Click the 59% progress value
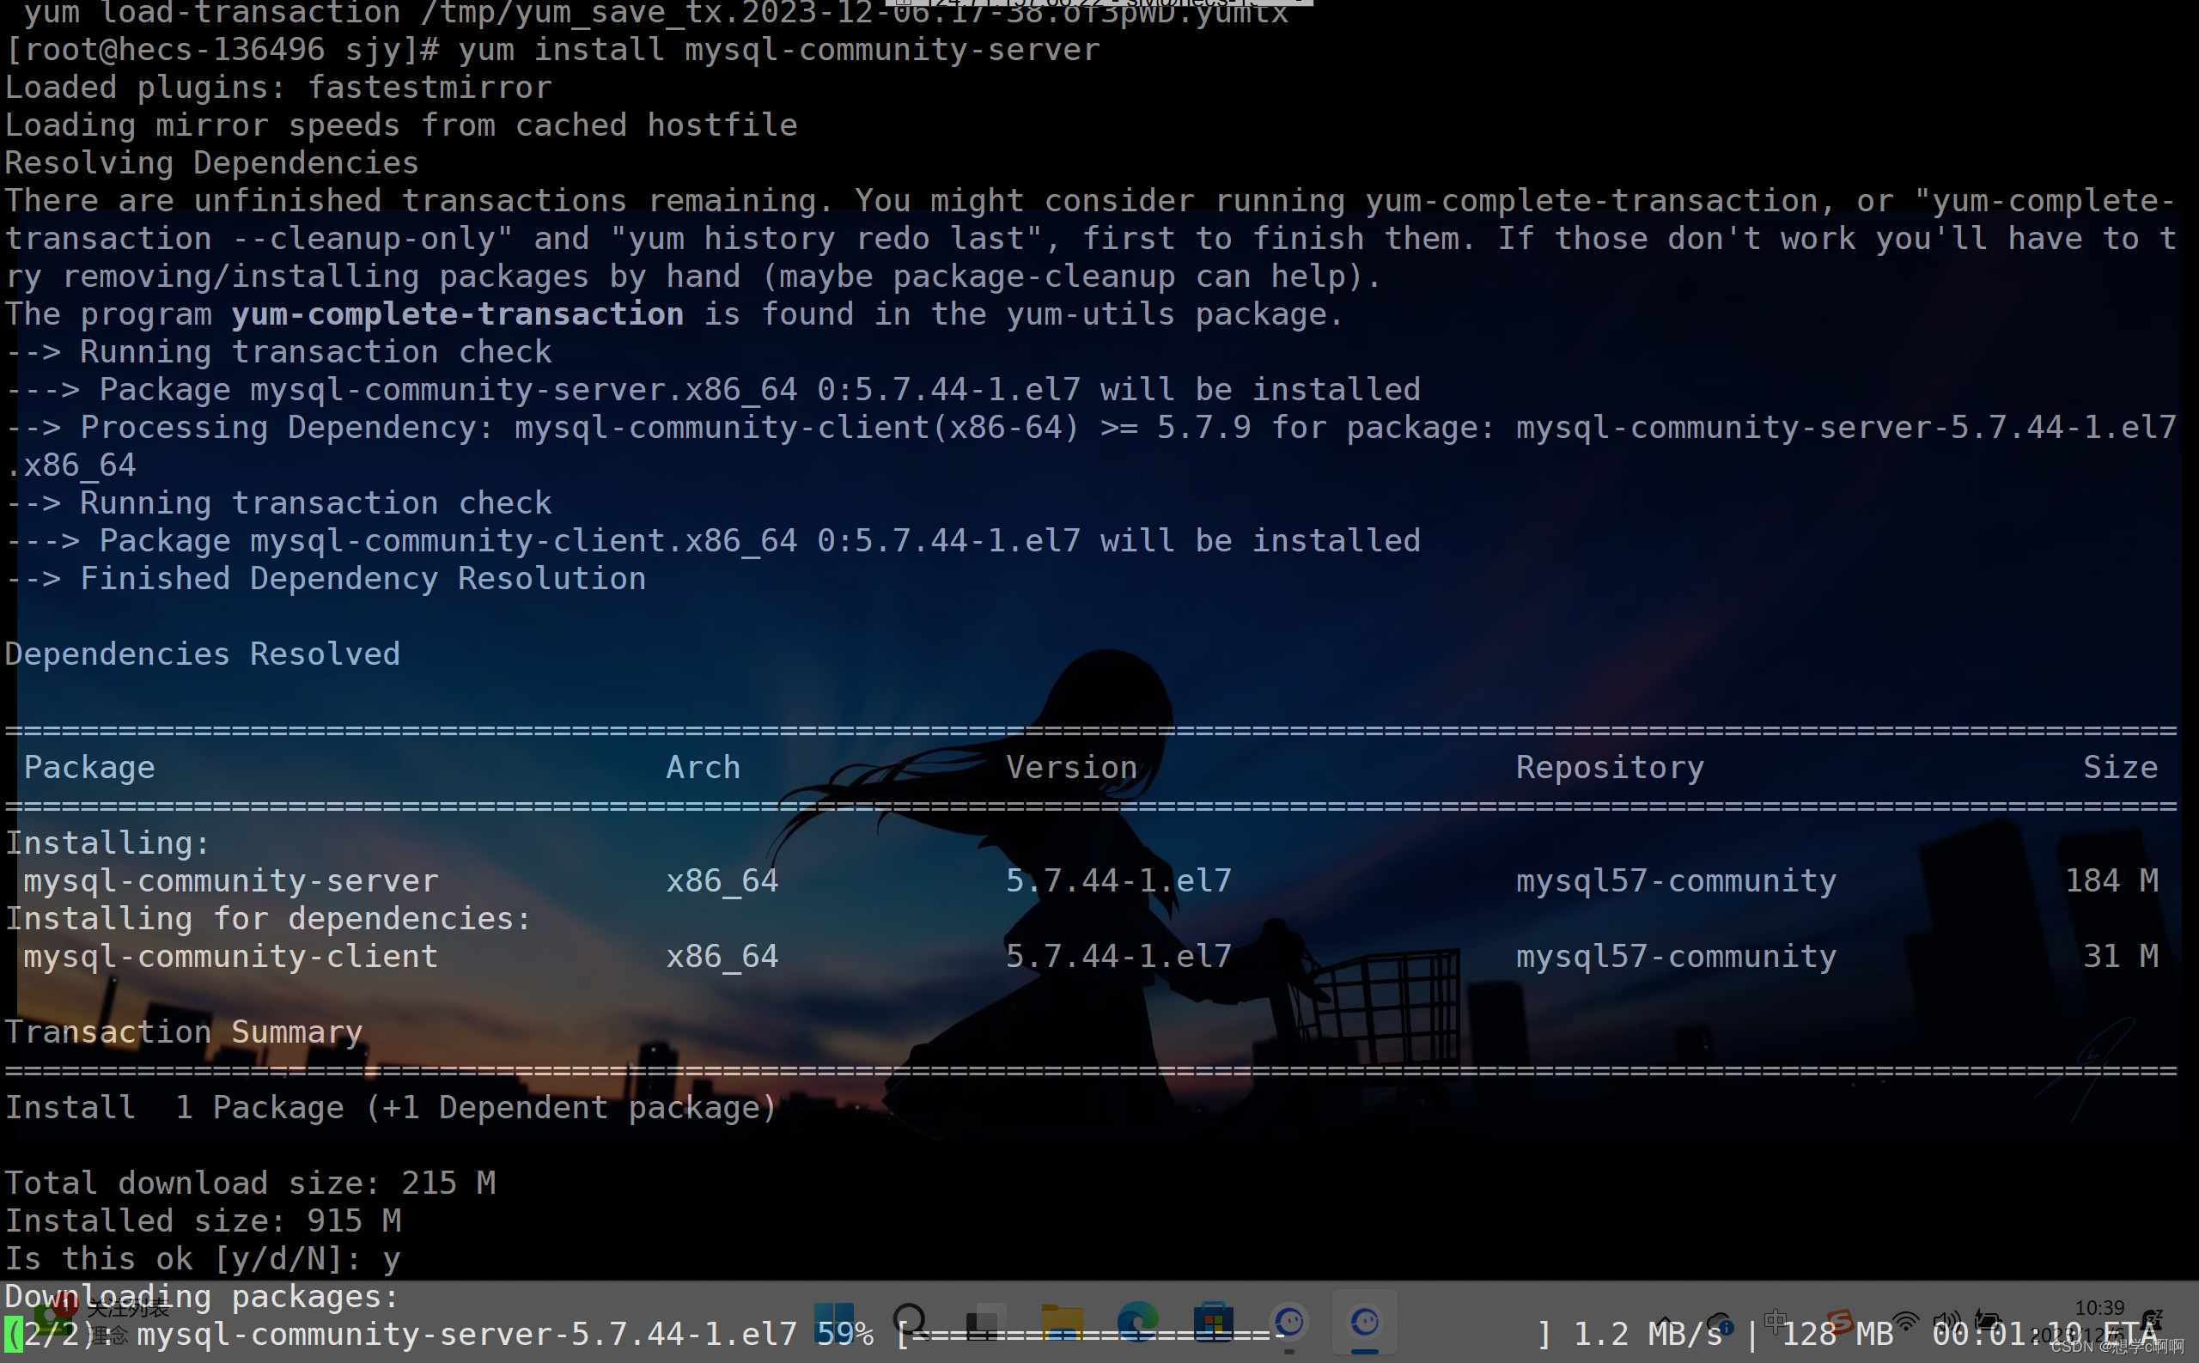The width and height of the screenshot is (2199, 1363). (x=844, y=1333)
